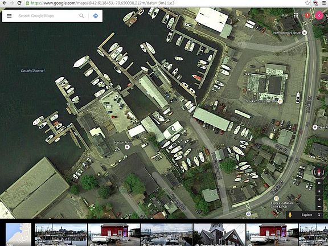
Task: Zoom out with the minus button
Action: [x=319, y=207]
